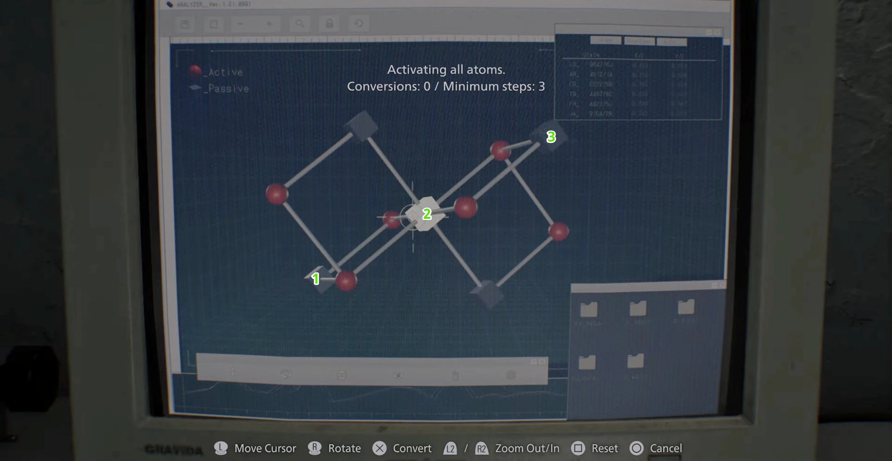The image size is (892, 461).
Task: Click the red active atom at far left
Action: tap(276, 194)
